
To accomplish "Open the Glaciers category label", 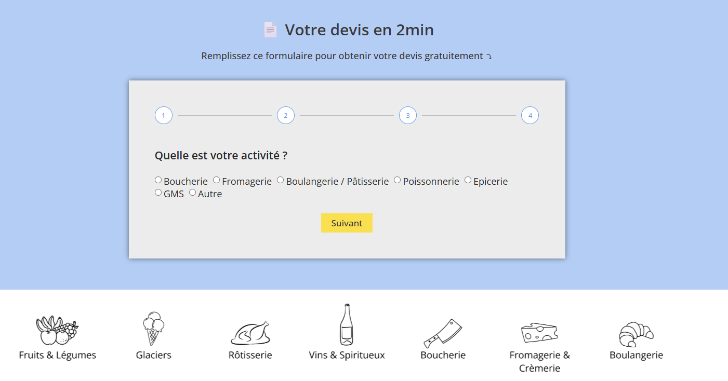I will (x=154, y=356).
